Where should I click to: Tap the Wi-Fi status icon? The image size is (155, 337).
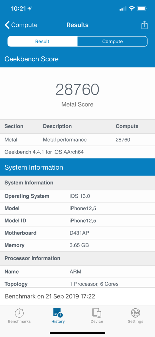[x=132, y=9]
